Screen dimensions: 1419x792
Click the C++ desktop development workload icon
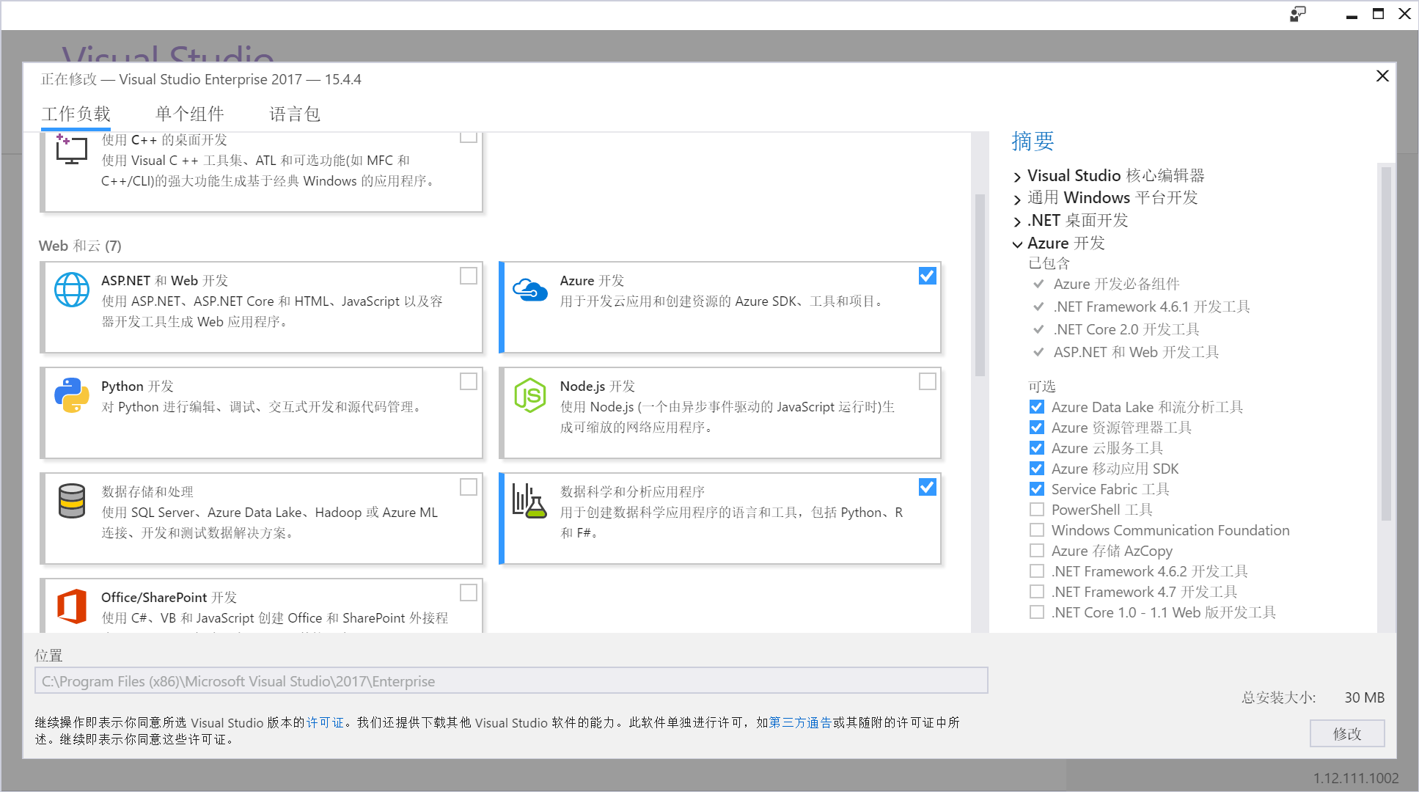click(x=71, y=149)
